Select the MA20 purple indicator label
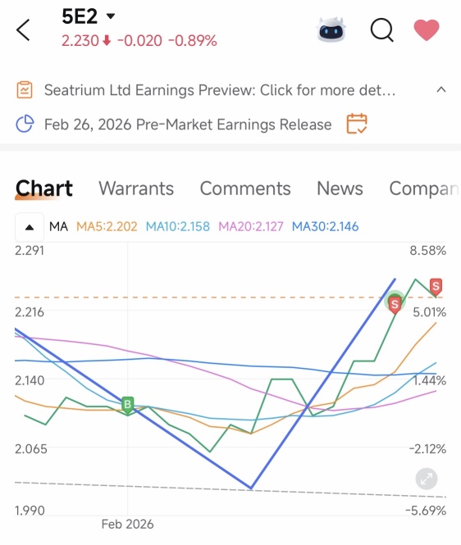461x545 pixels. tap(251, 227)
